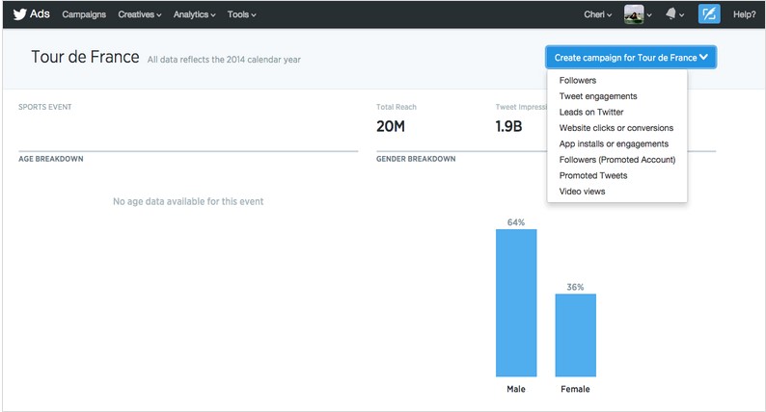The width and height of the screenshot is (766, 412).
Task: Click the Female 36% bar
Action: click(x=576, y=335)
